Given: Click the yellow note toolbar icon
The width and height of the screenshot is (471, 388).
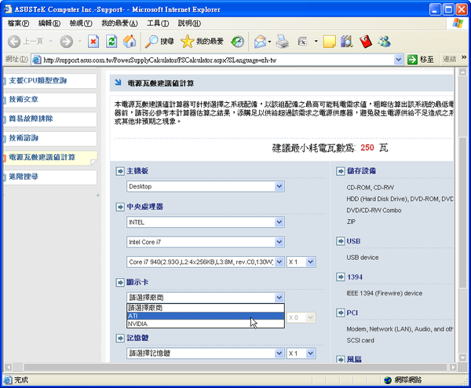Looking at the screenshot, I should (329, 42).
